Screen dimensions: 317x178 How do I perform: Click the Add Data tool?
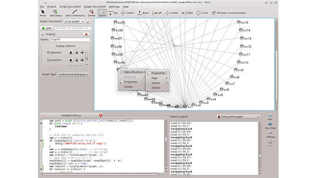(x=56, y=13)
